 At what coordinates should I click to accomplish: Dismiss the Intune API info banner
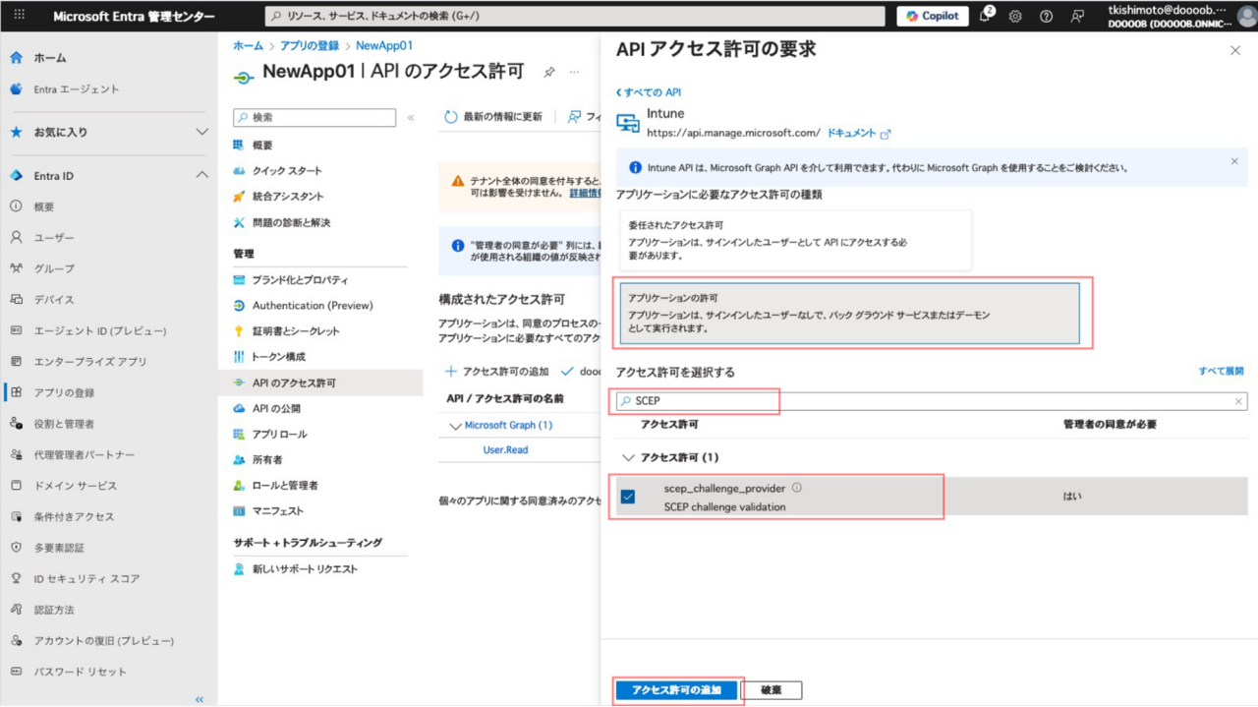click(x=1234, y=161)
